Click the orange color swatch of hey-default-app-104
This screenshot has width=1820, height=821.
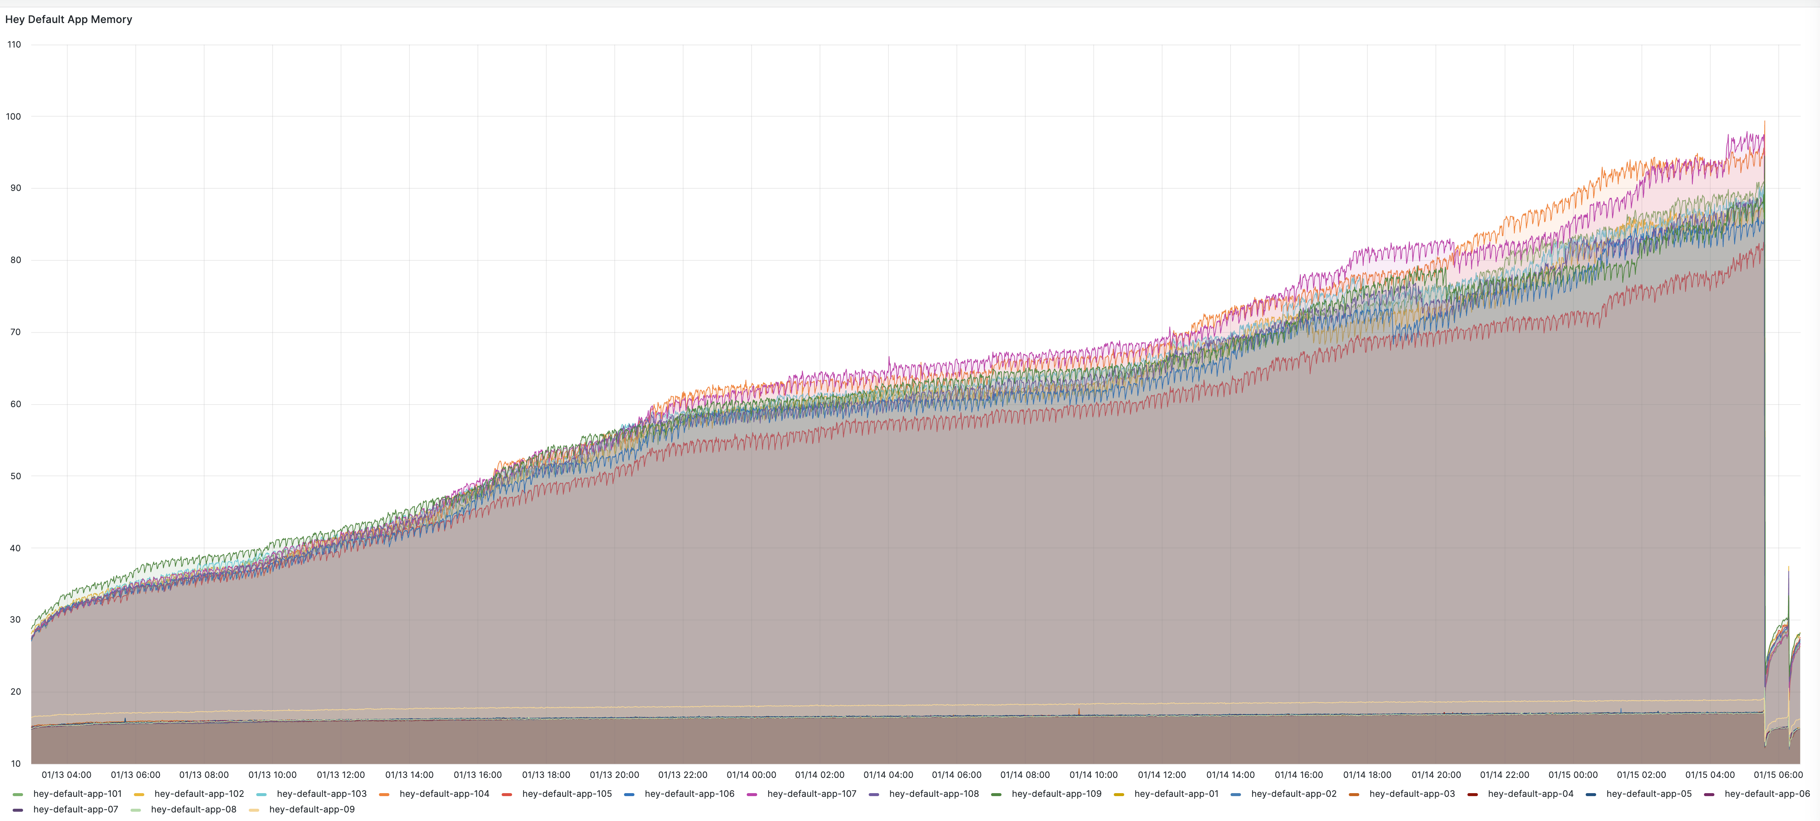[x=384, y=794]
